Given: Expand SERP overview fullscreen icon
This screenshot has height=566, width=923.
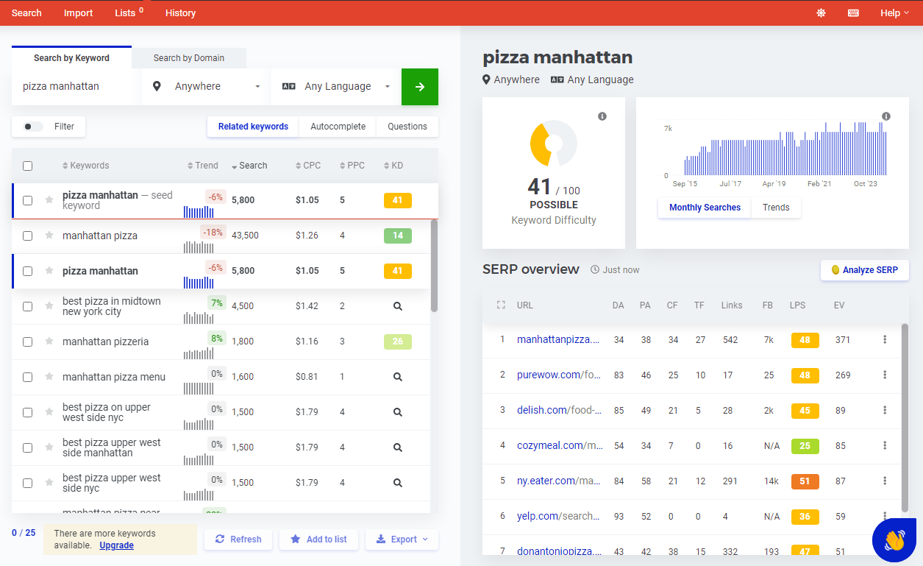Looking at the screenshot, I should click(x=501, y=305).
